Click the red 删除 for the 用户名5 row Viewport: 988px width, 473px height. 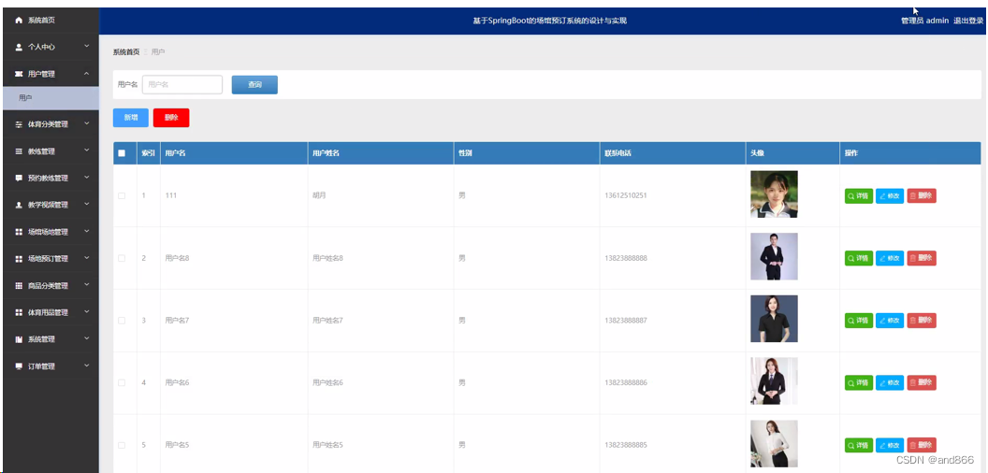[922, 445]
